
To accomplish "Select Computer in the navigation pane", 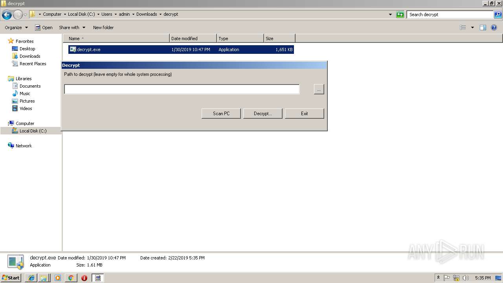I will (x=25, y=123).
